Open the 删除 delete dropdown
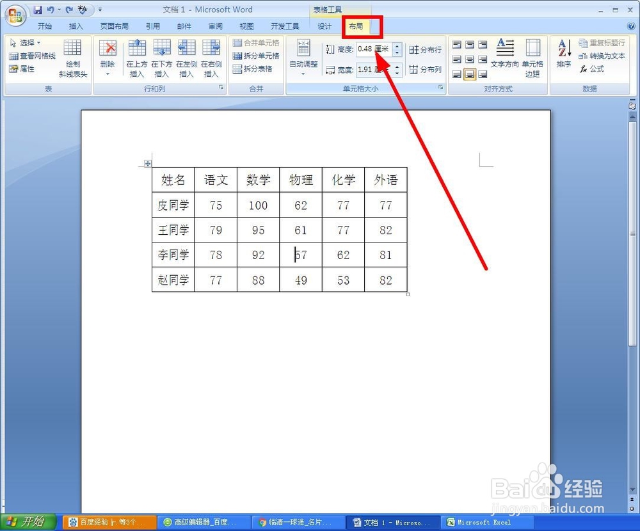The image size is (640, 531). (108, 58)
